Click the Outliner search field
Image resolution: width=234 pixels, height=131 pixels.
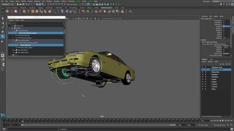click(x=37, y=23)
